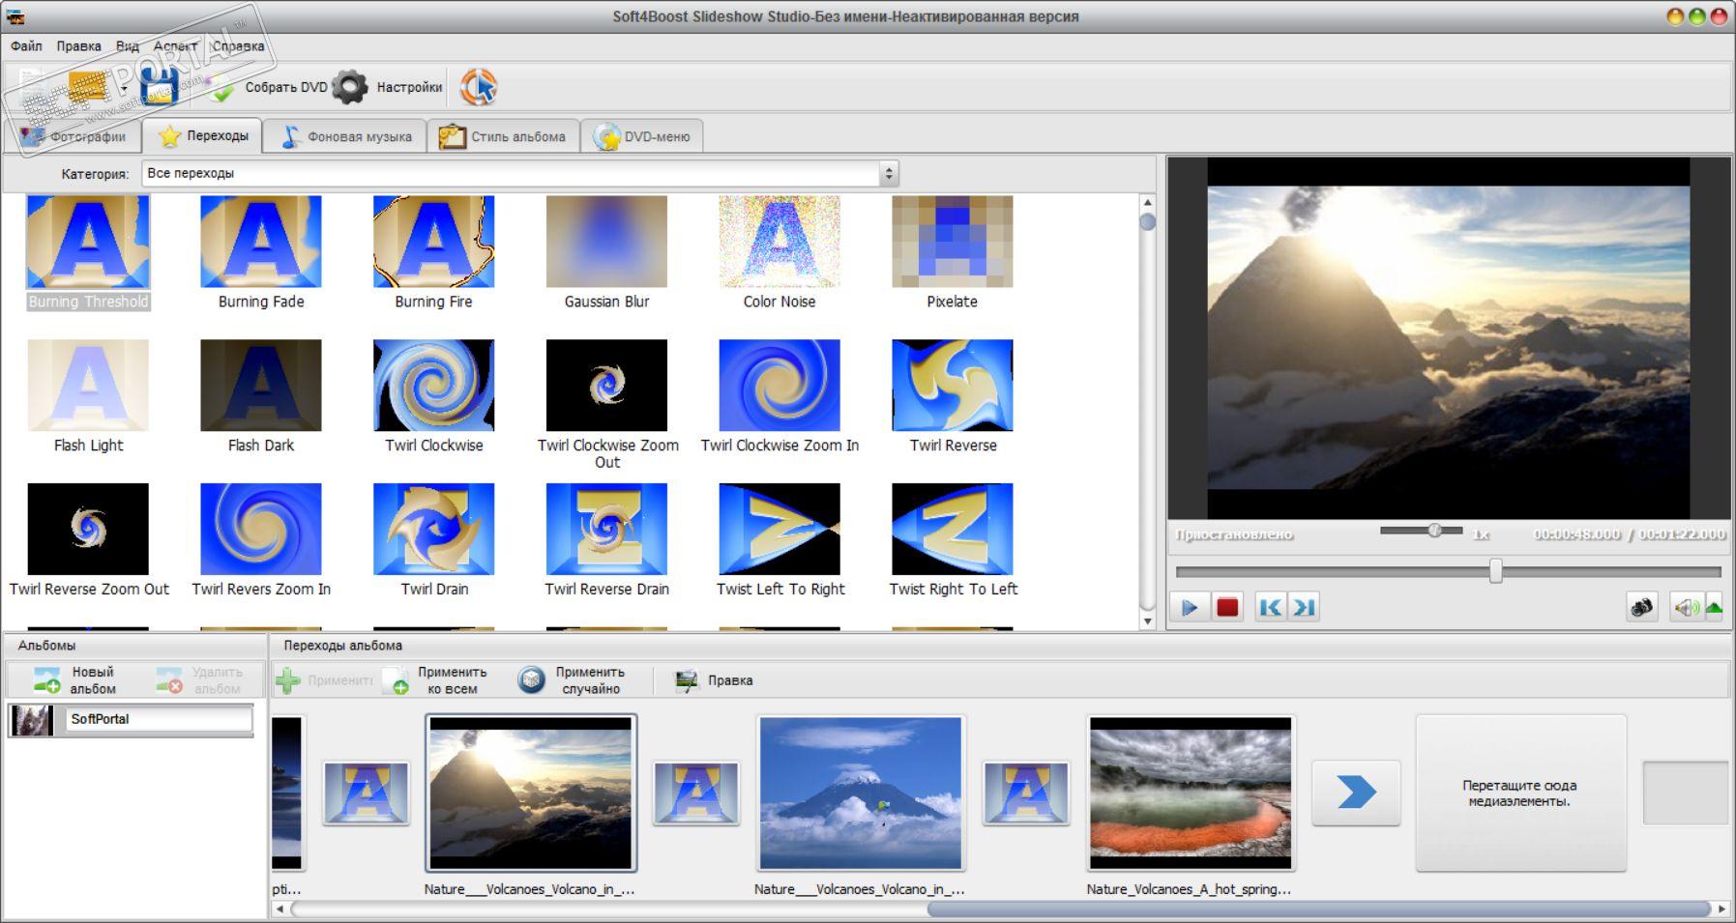Select the hot spring slide thumbnail
Viewport: 1736px width, 923px height.
1191,793
